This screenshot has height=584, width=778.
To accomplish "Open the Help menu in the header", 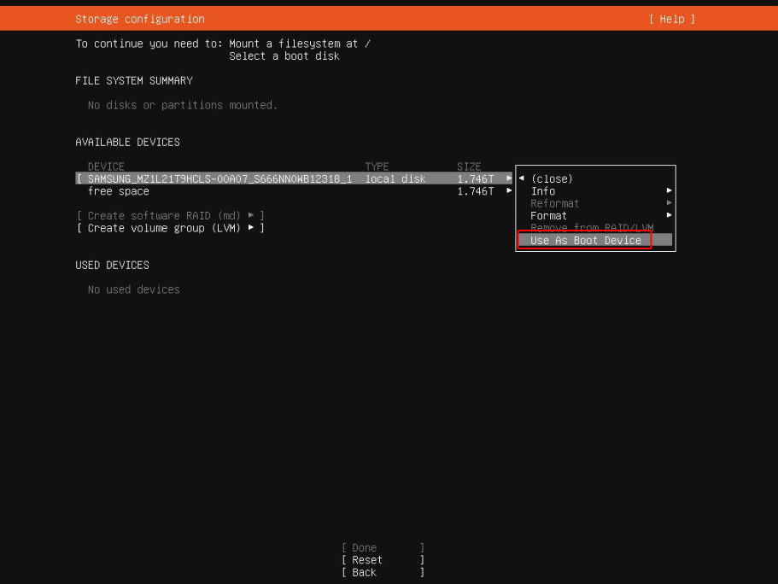I will pos(672,19).
